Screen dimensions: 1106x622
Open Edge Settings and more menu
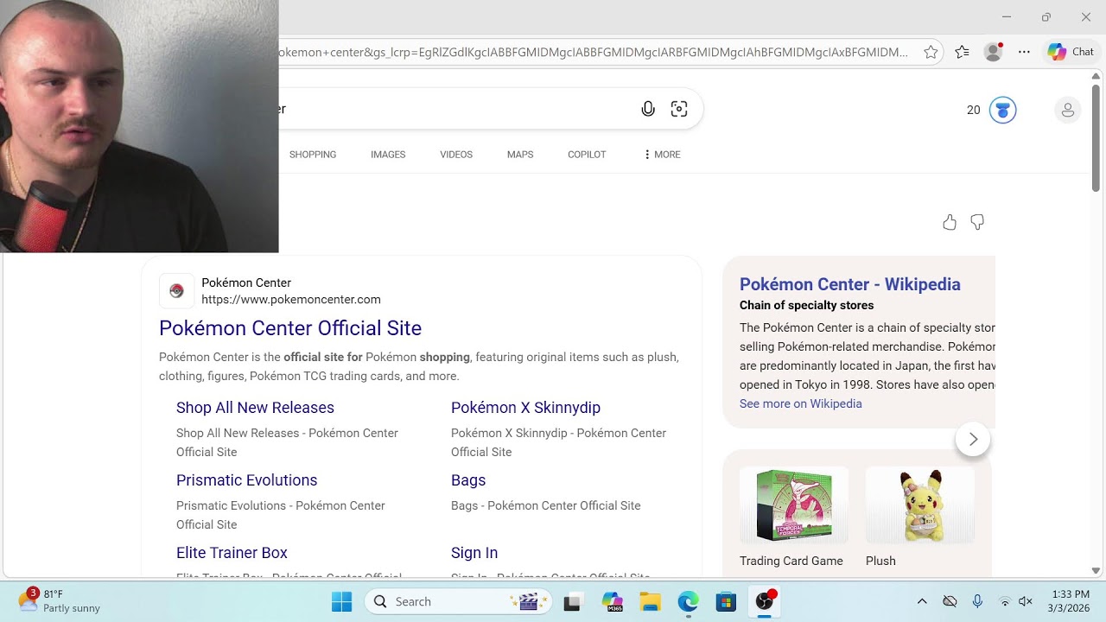click(1024, 52)
